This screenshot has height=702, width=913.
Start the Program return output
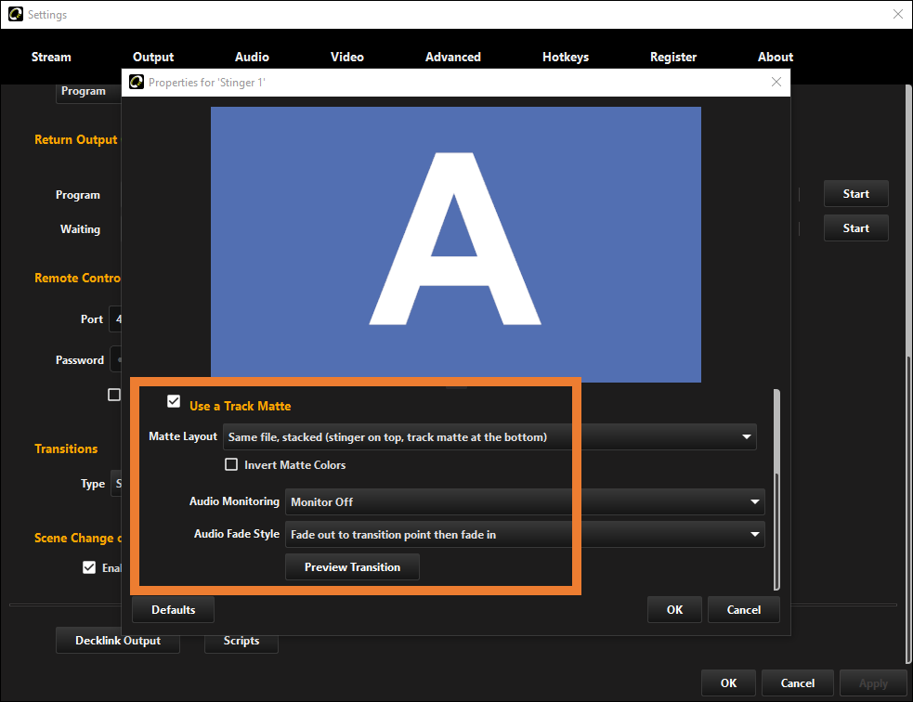(855, 194)
